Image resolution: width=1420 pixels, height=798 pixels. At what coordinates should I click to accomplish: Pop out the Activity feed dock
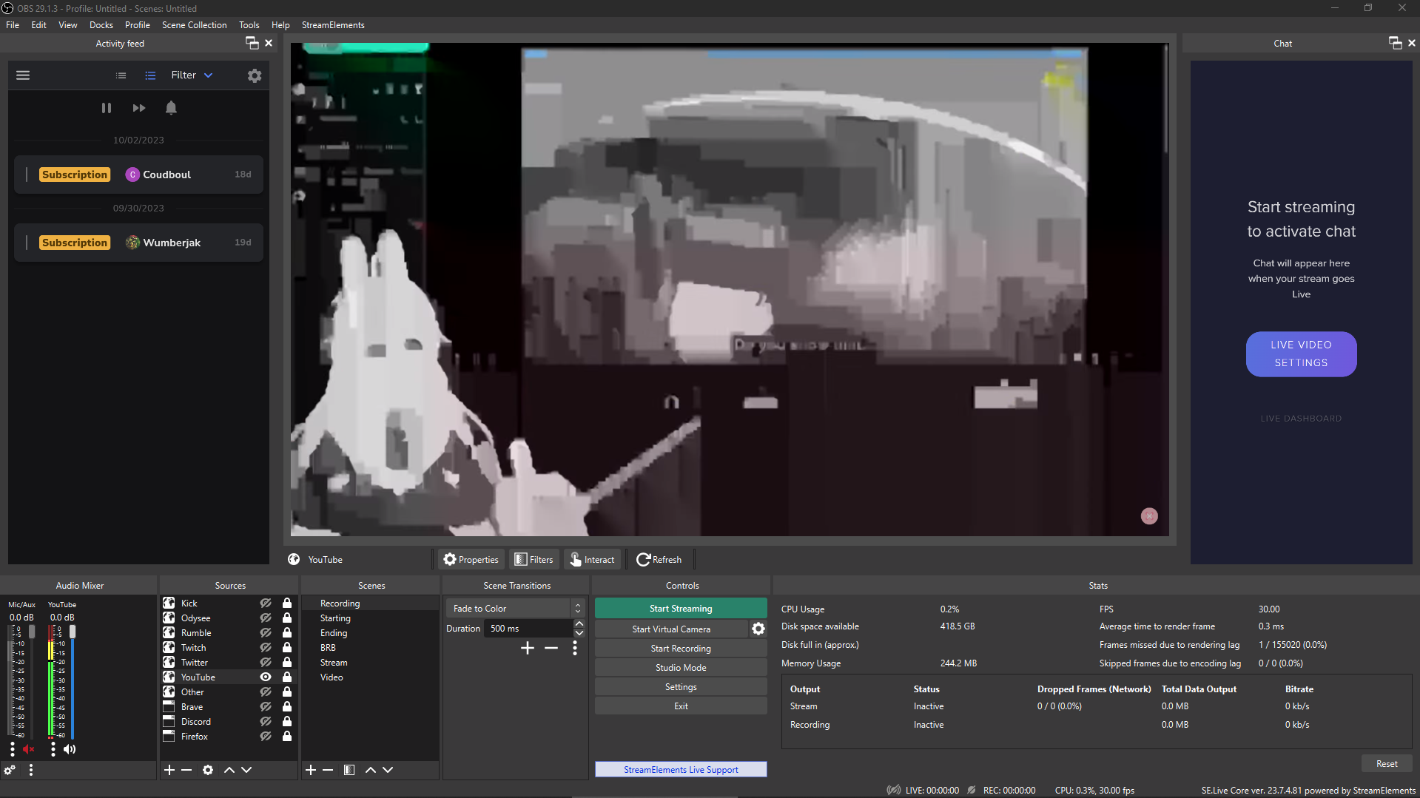[x=252, y=43]
